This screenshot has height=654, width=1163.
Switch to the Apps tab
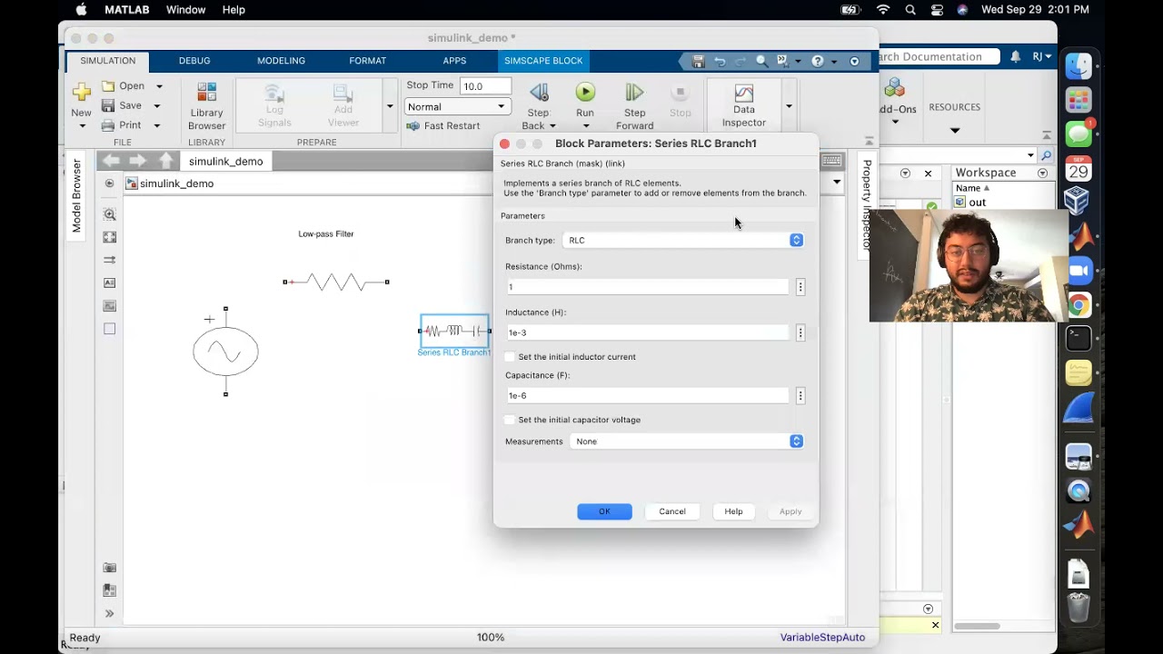coord(454,61)
